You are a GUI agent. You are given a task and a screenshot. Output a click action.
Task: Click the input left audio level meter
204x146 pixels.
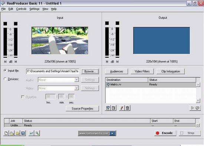pos(5,42)
